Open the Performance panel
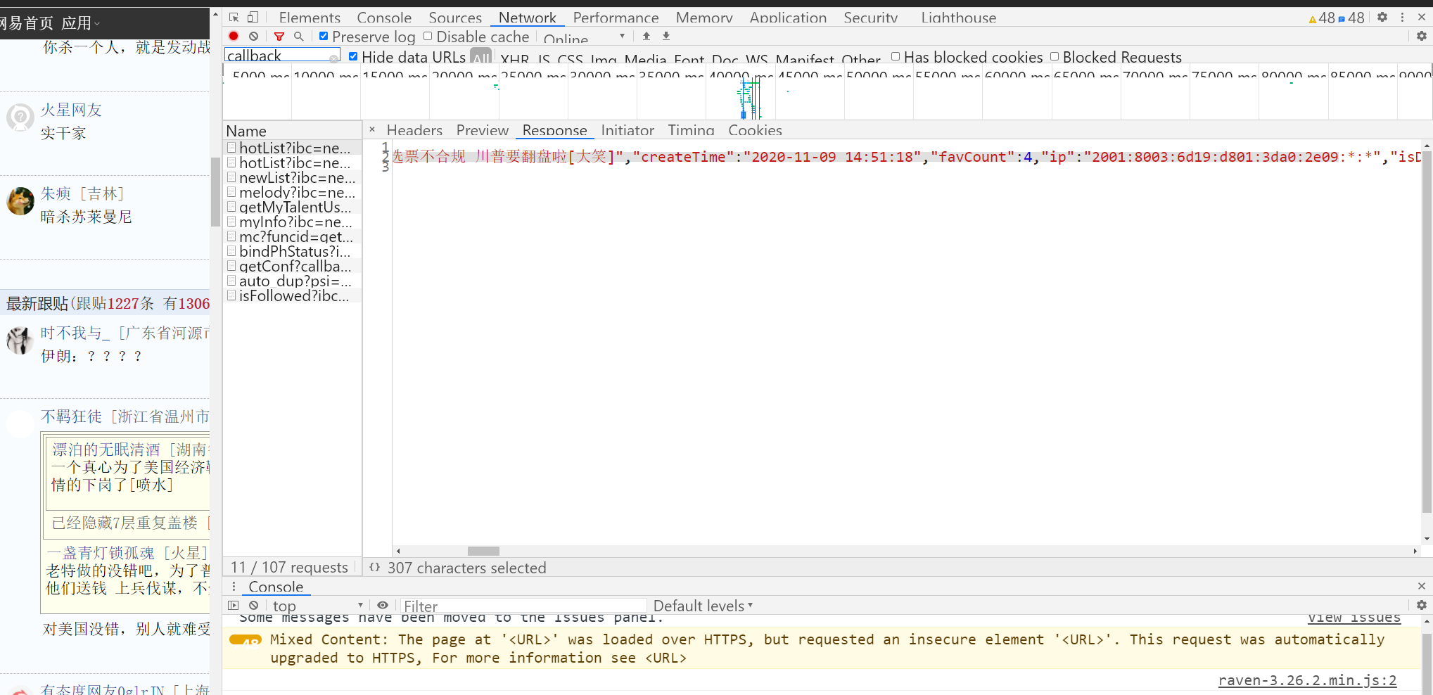Screen dimensions: 1433x695 point(616,17)
